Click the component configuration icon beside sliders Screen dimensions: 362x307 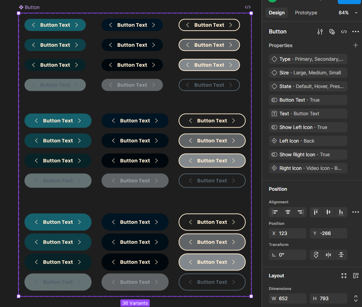(x=332, y=32)
